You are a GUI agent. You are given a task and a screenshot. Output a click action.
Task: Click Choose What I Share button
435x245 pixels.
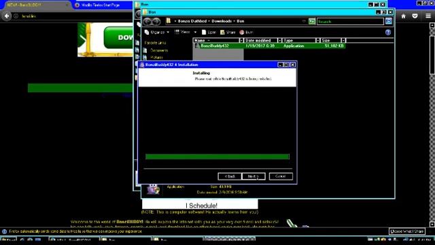pyautogui.click(x=406, y=231)
